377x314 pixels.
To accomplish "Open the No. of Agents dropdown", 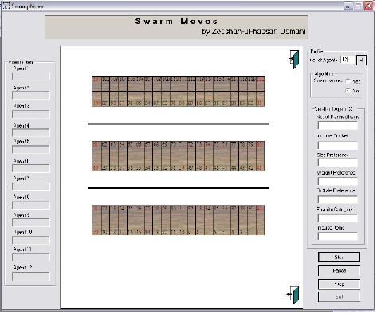I will (x=361, y=61).
